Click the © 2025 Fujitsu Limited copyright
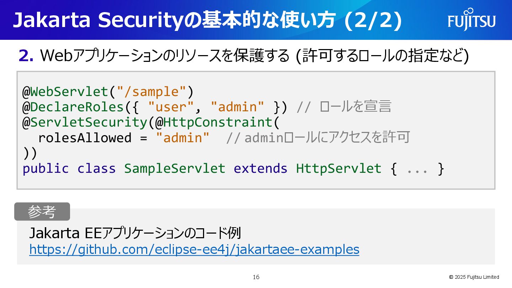The height and width of the screenshot is (288, 512). pyautogui.click(x=474, y=277)
